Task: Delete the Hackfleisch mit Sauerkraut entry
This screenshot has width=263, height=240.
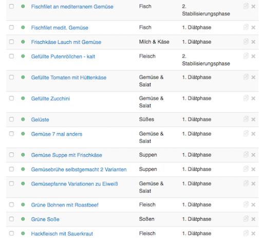Action: (x=253, y=233)
